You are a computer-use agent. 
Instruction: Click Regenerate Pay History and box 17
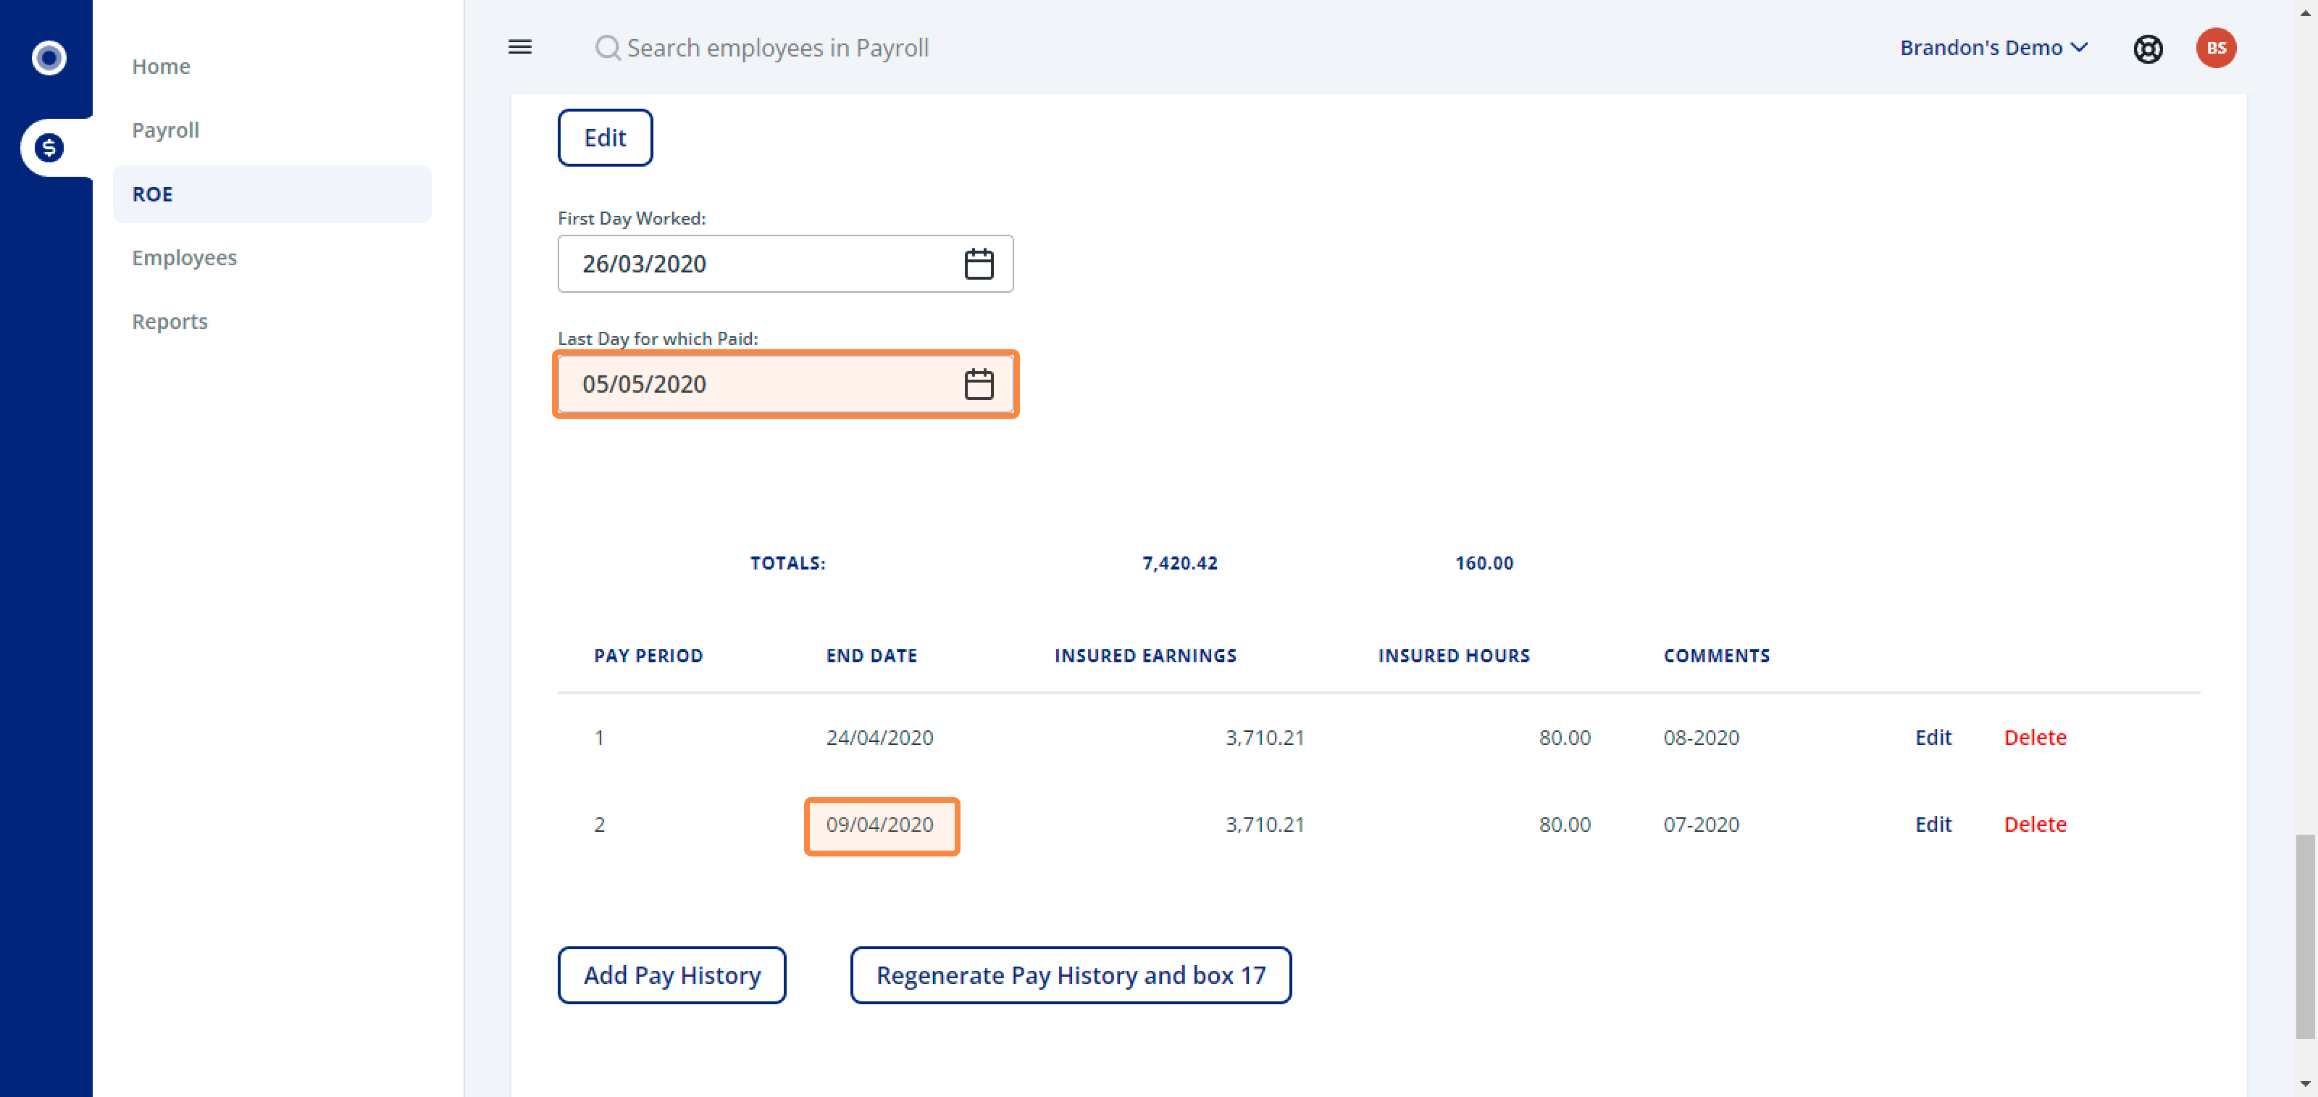click(1070, 975)
